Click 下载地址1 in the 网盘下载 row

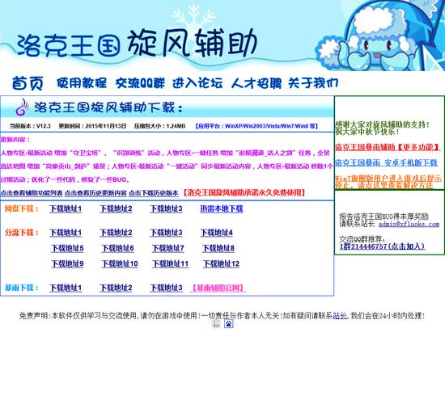pos(66,209)
